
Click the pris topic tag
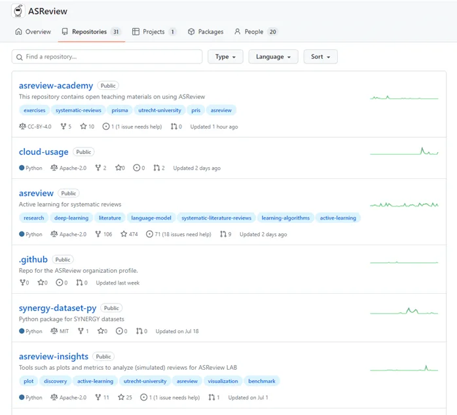tap(196, 110)
